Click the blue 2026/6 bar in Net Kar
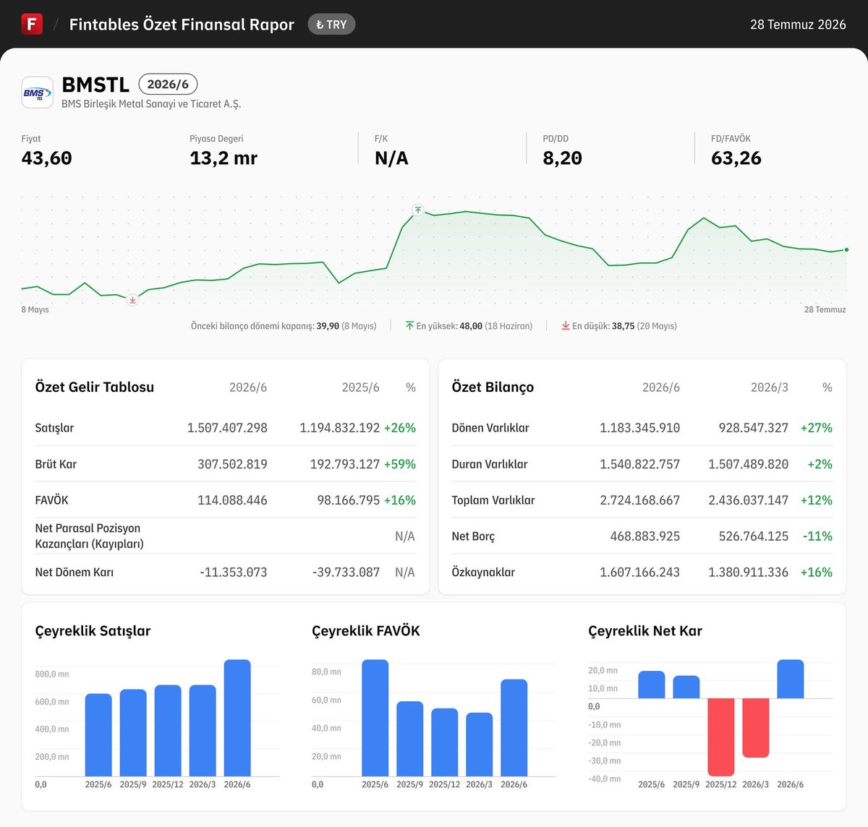Viewport: 868px width, 827px height. pyautogui.click(x=791, y=679)
